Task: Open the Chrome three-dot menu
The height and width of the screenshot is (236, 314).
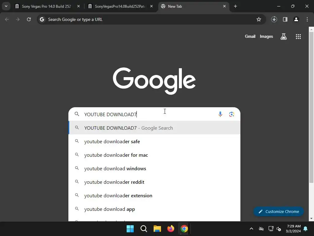Action: (x=307, y=19)
